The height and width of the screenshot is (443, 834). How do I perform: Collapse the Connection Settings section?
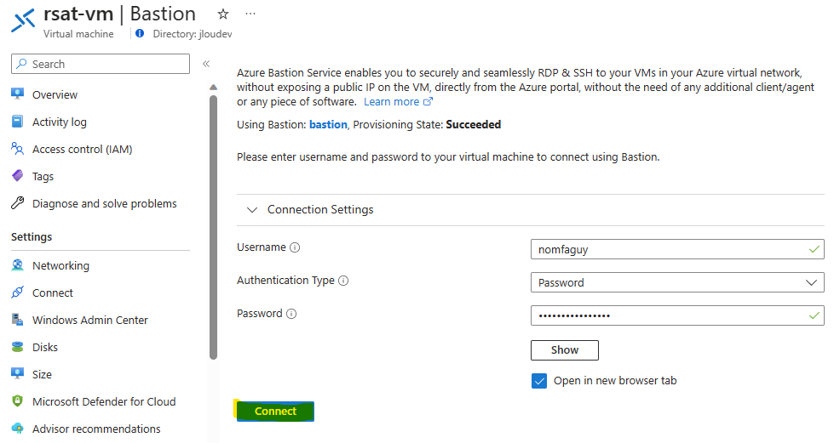(x=252, y=210)
